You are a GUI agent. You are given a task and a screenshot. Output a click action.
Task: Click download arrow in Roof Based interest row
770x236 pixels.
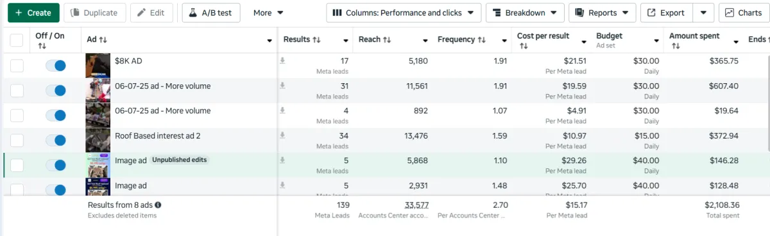tap(282, 136)
